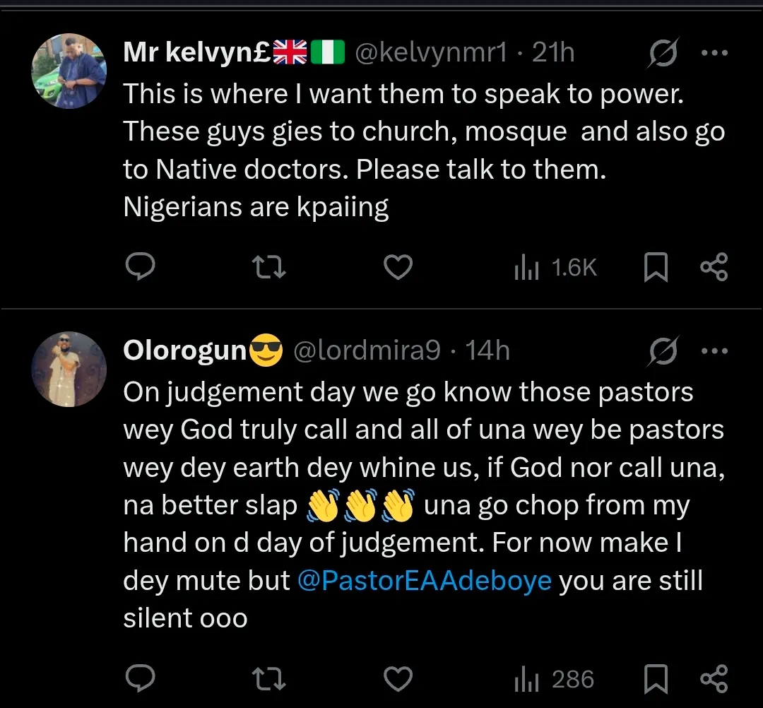View analytics showing 286 views
Screen dimensions: 763x708
[x=555, y=679]
